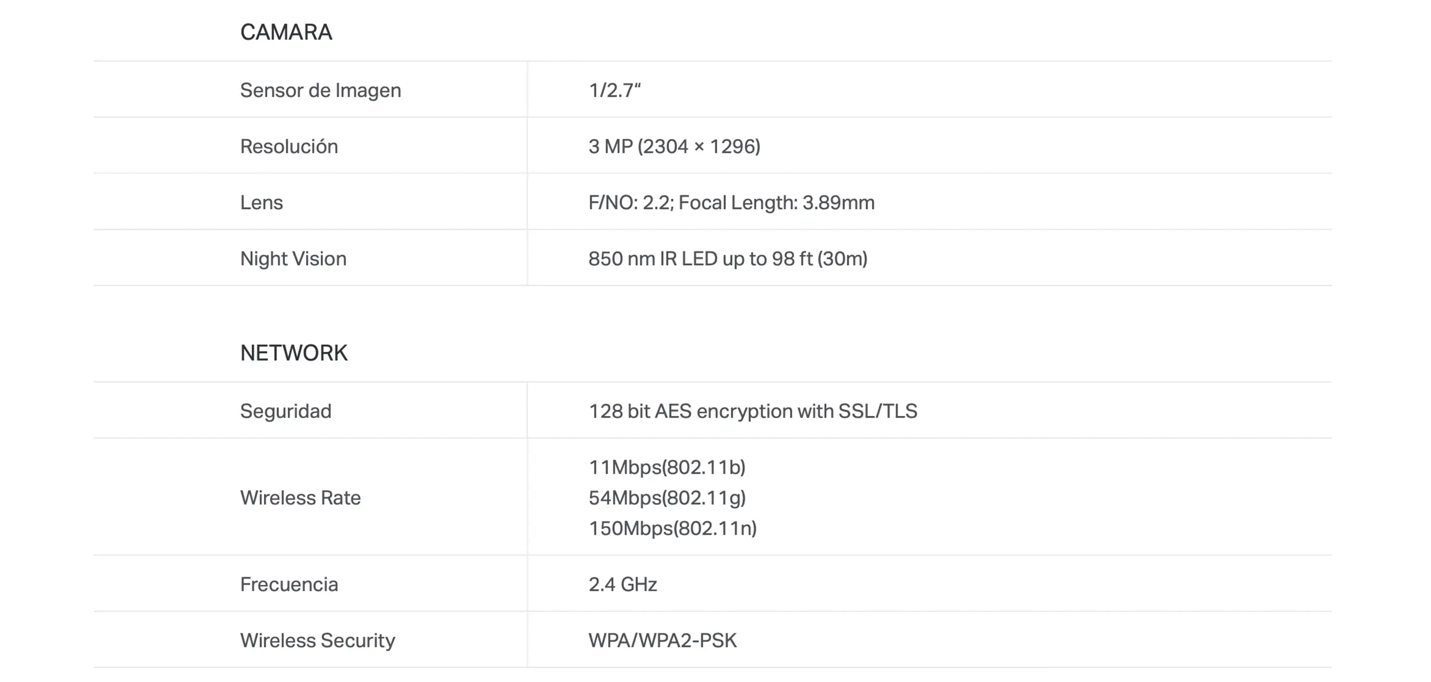
Task: Click the NETWORK section heading
Action: click(293, 353)
